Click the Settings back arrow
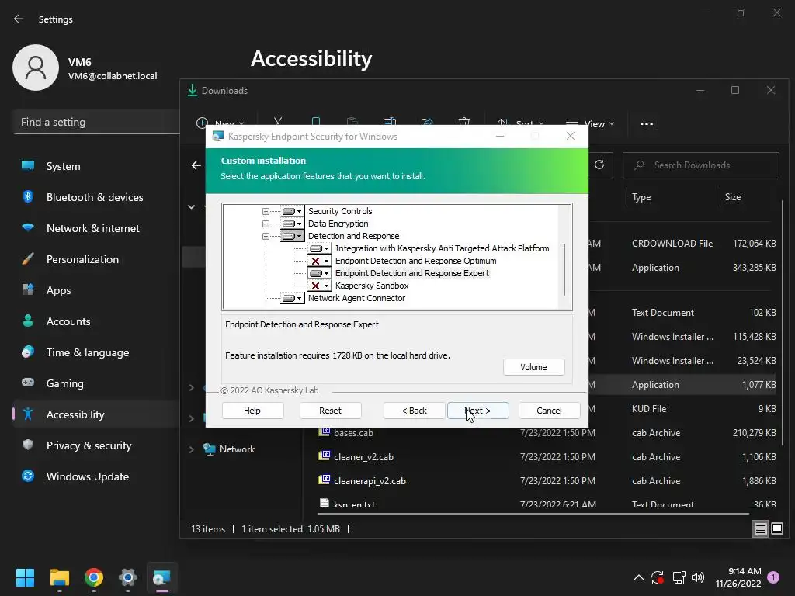Image resolution: width=795 pixels, height=596 pixels. pyautogui.click(x=19, y=19)
